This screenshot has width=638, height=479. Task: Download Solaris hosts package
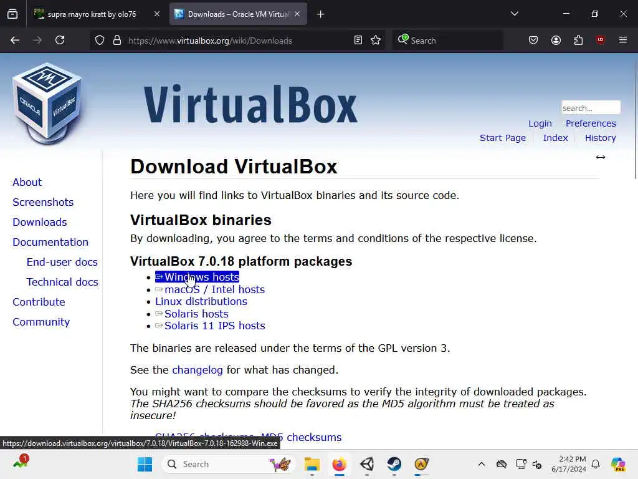point(192,314)
